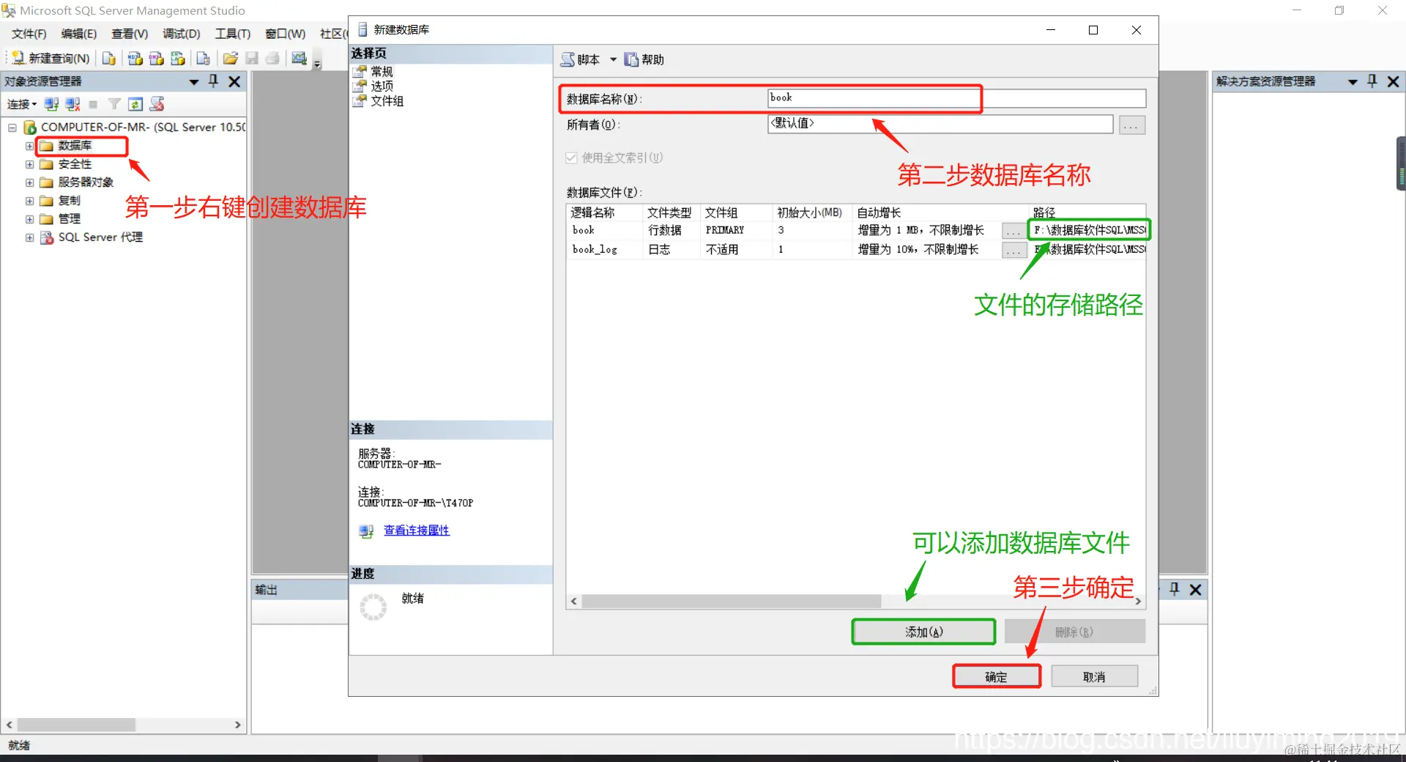Screen dimensions: 1406x762
Task: Click the database name field showing book
Action: coord(871,97)
